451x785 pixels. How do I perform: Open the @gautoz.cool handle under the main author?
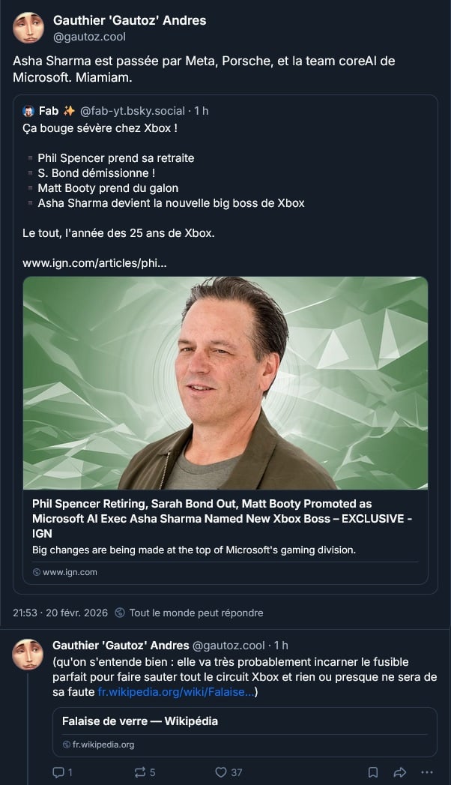pos(89,37)
